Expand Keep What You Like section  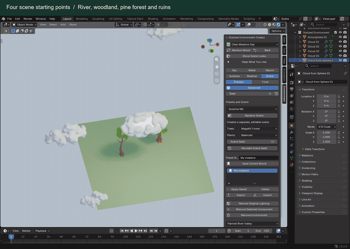click(x=252, y=62)
